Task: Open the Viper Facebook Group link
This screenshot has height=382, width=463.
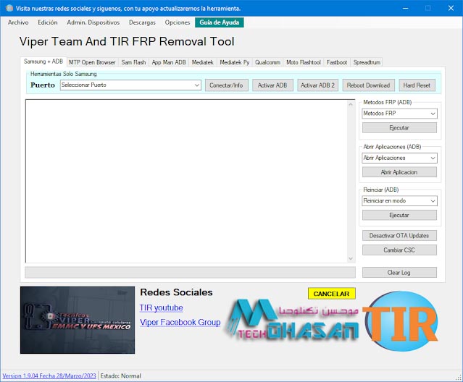Action: pos(180,322)
